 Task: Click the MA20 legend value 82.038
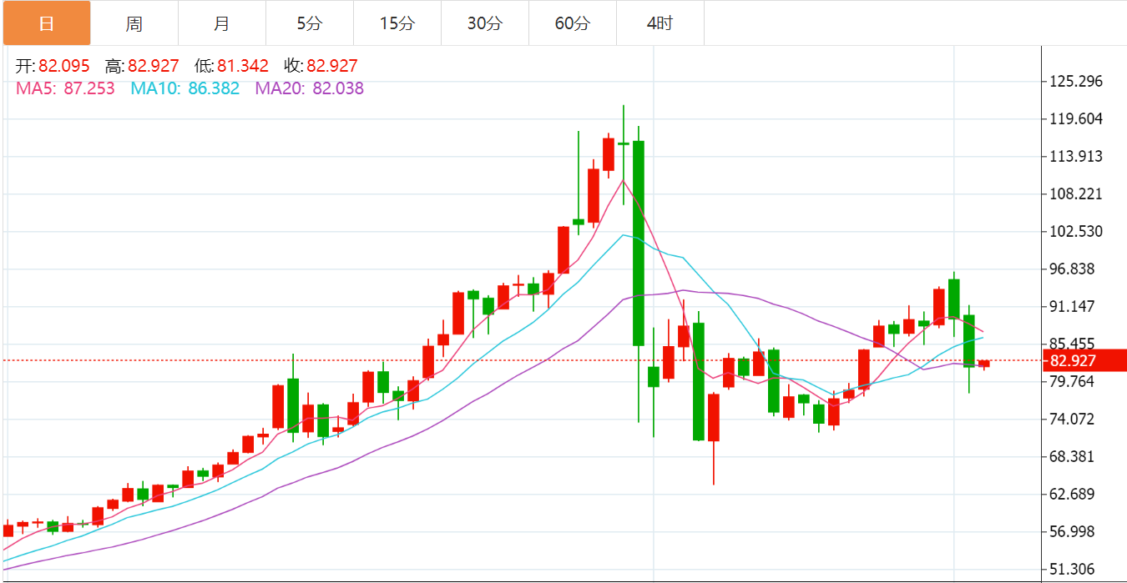[x=338, y=88]
